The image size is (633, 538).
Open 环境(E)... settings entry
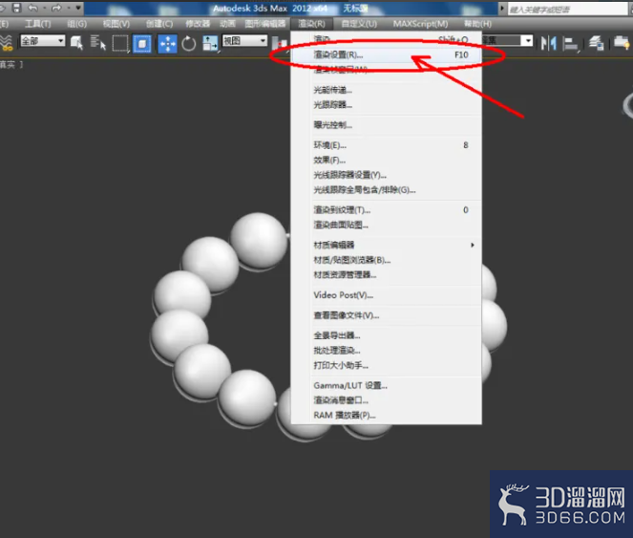click(x=387, y=145)
